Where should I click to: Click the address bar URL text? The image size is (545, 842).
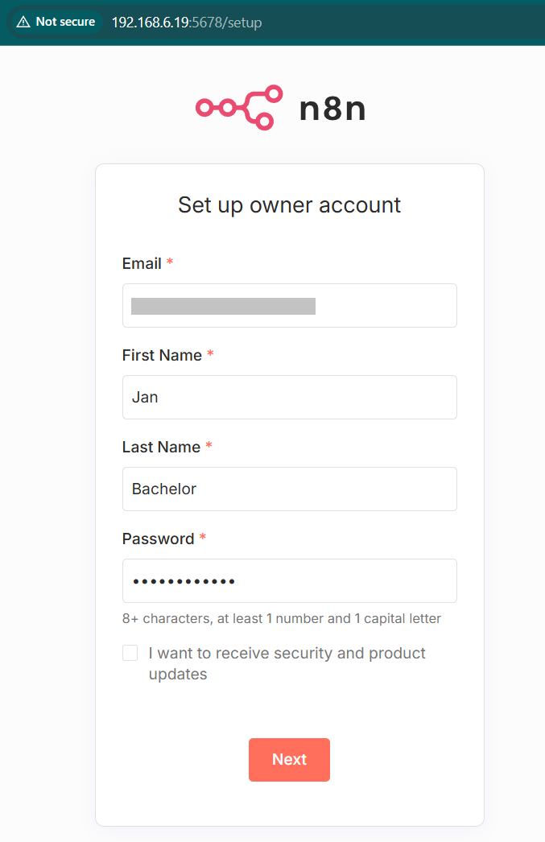click(187, 23)
